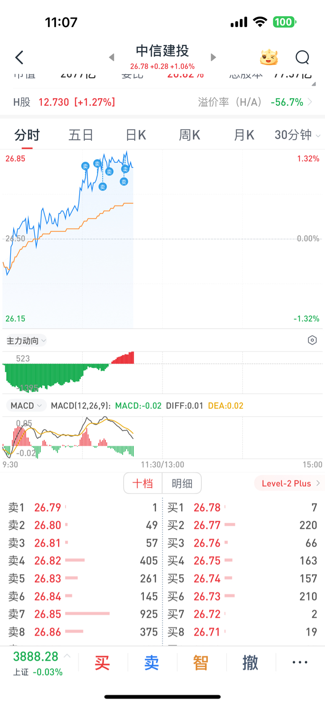Tap the back arrow icon
The height and width of the screenshot is (705, 325).
(19, 57)
